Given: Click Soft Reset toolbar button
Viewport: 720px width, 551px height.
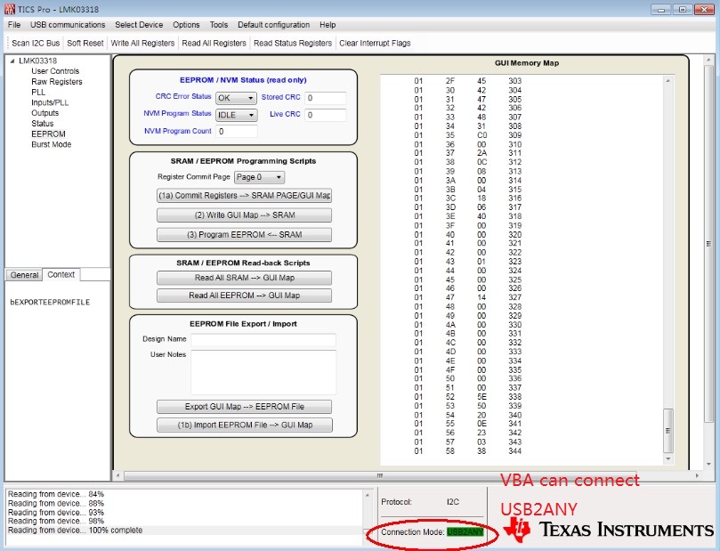Looking at the screenshot, I should point(85,43).
